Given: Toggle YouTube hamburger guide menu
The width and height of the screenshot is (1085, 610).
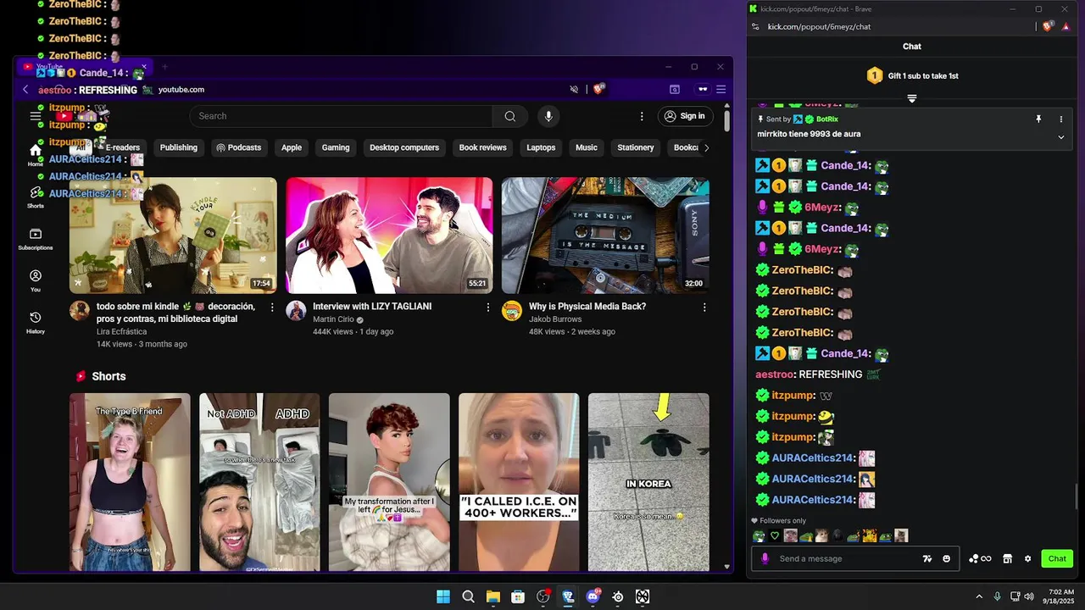Looking at the screenshot, I should 36,116.
